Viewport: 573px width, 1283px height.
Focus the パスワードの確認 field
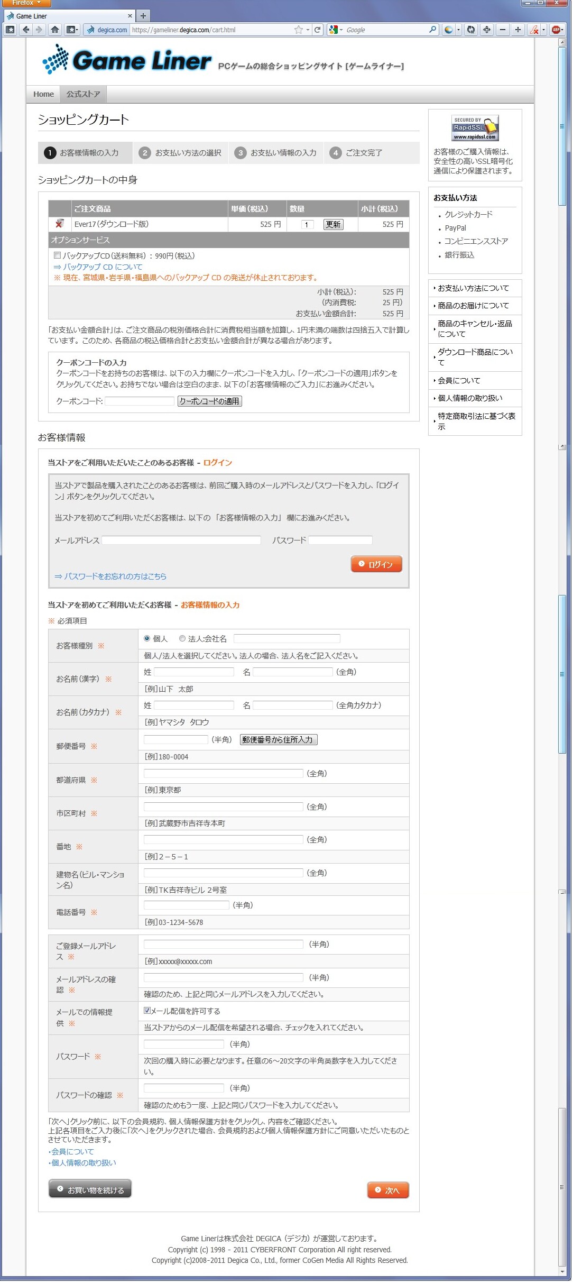[x=184, y=1088]
